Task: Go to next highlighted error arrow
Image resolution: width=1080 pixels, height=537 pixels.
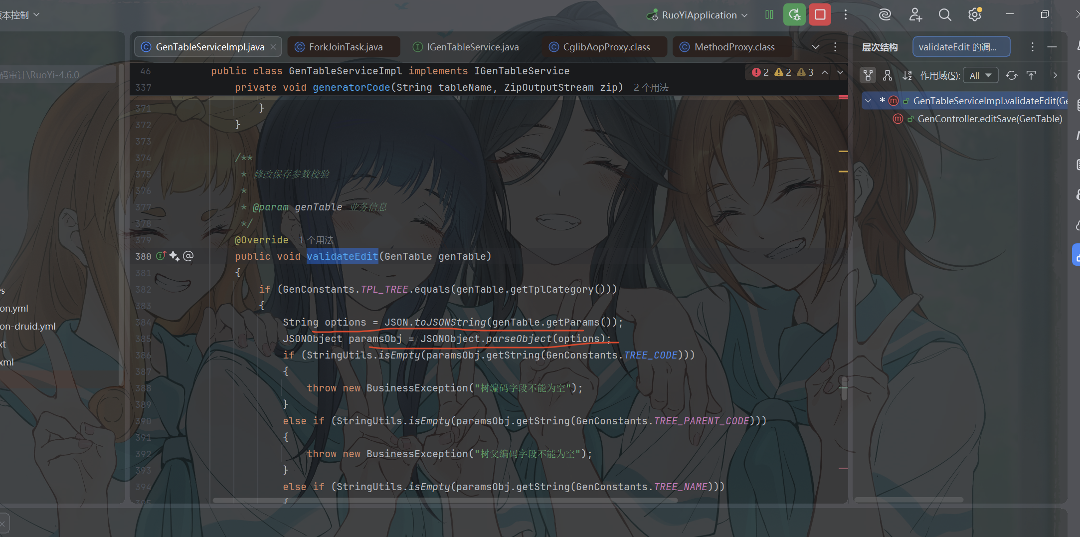Action: pyautogui.click(x=840, y=72)
